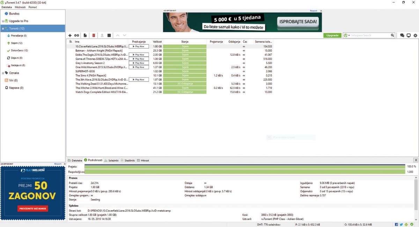419x227 pixels.
Task: Click the remote monitor icon in toolbar
Action: (409, 35)
